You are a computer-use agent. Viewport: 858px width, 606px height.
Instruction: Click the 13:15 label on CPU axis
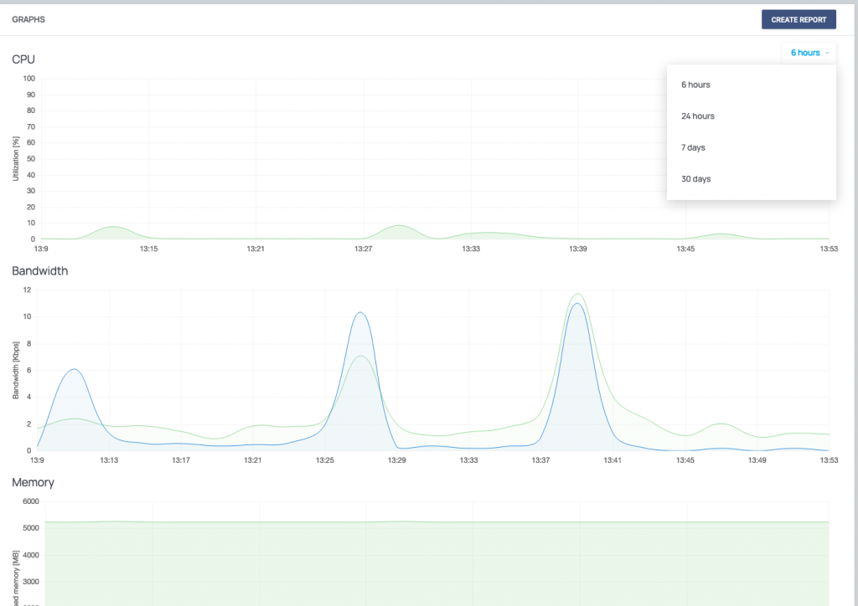[149, 249]
